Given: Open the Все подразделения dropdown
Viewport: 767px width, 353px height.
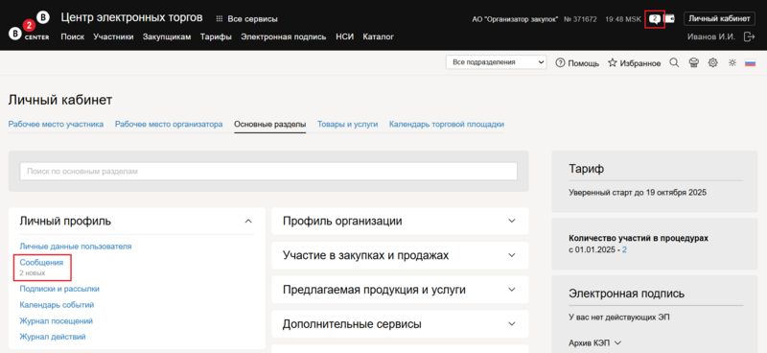Looking at the screenshot, I should point(496,62).
